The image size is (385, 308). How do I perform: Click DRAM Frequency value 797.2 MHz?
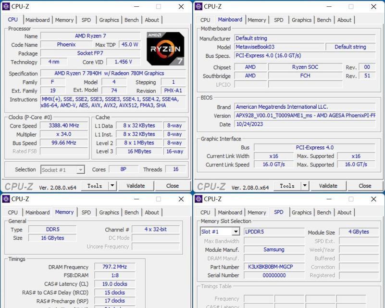click(x=115, y=267)
